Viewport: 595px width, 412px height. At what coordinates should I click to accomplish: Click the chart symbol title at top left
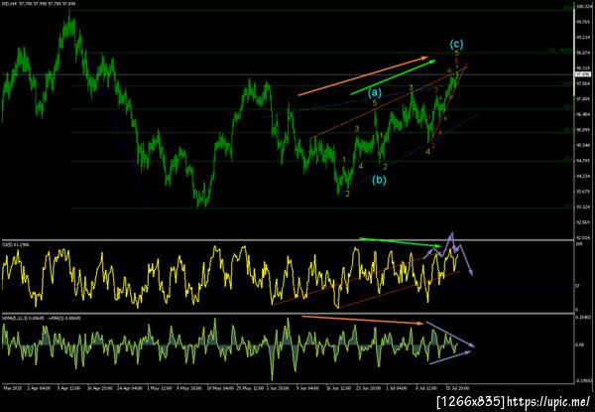pos(39,3)
